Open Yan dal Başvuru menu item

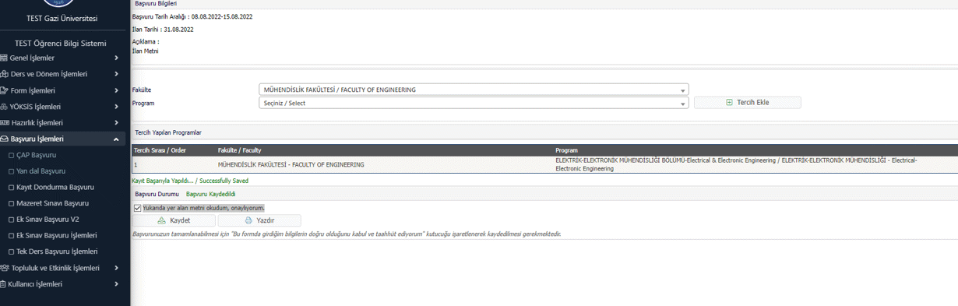tap(41, 171)
